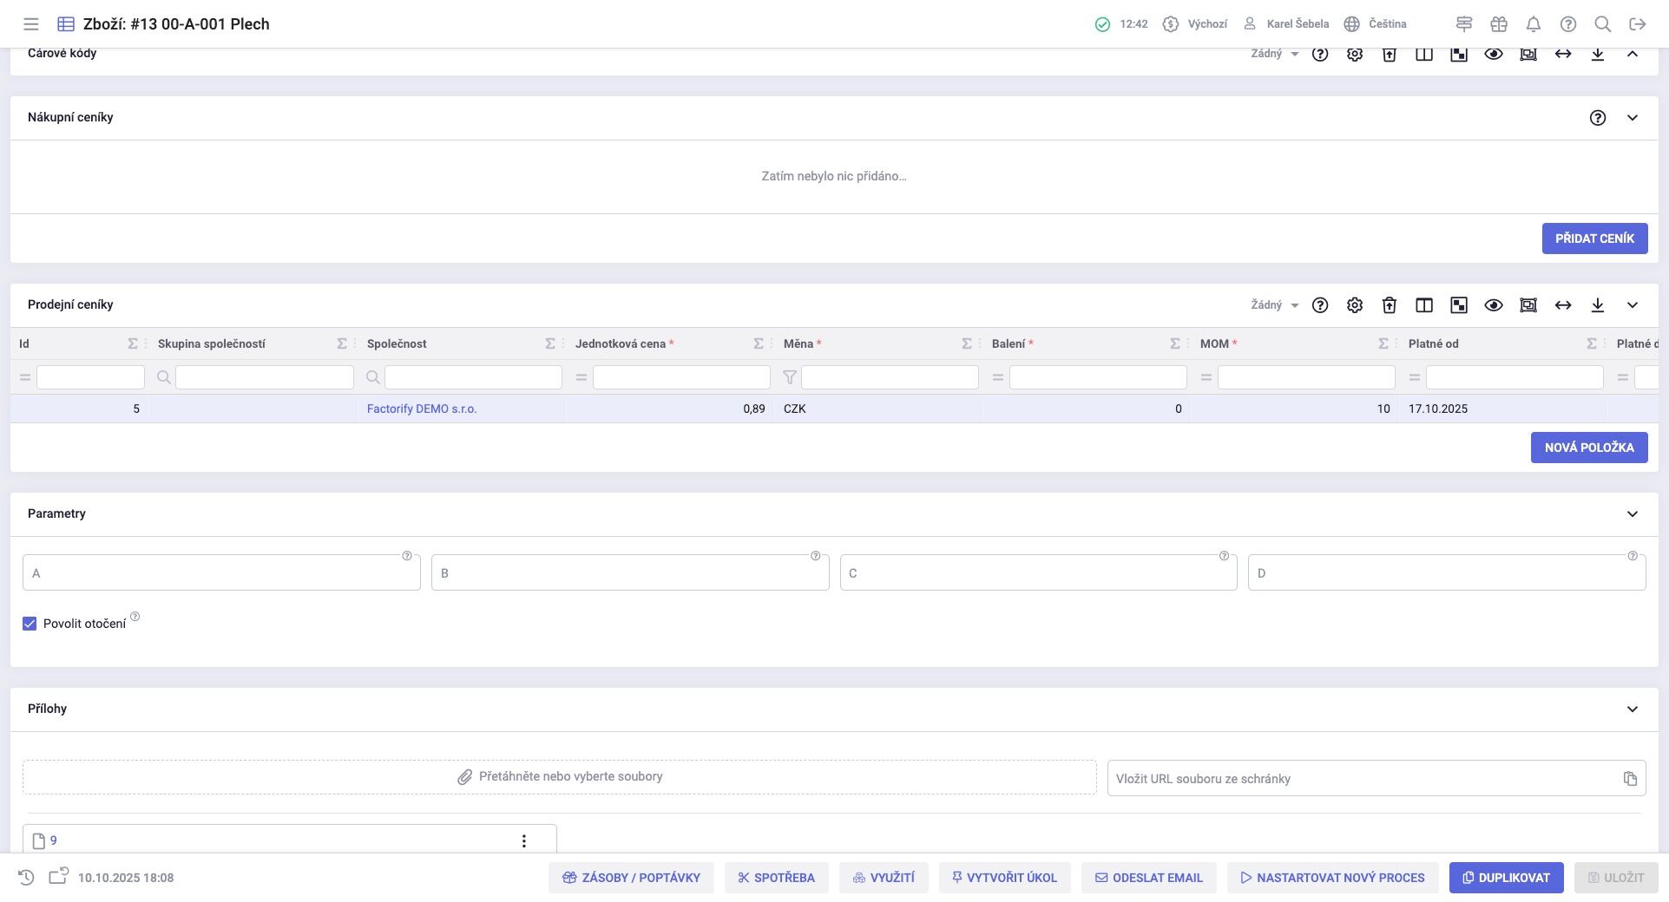Open the notifications bell
This screenshot has width=1669, height=902.
(1534, 24)
